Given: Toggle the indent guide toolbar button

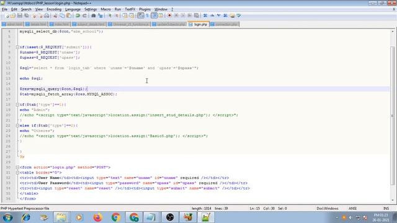Looking at the screenshot, I should click(154, 15).
